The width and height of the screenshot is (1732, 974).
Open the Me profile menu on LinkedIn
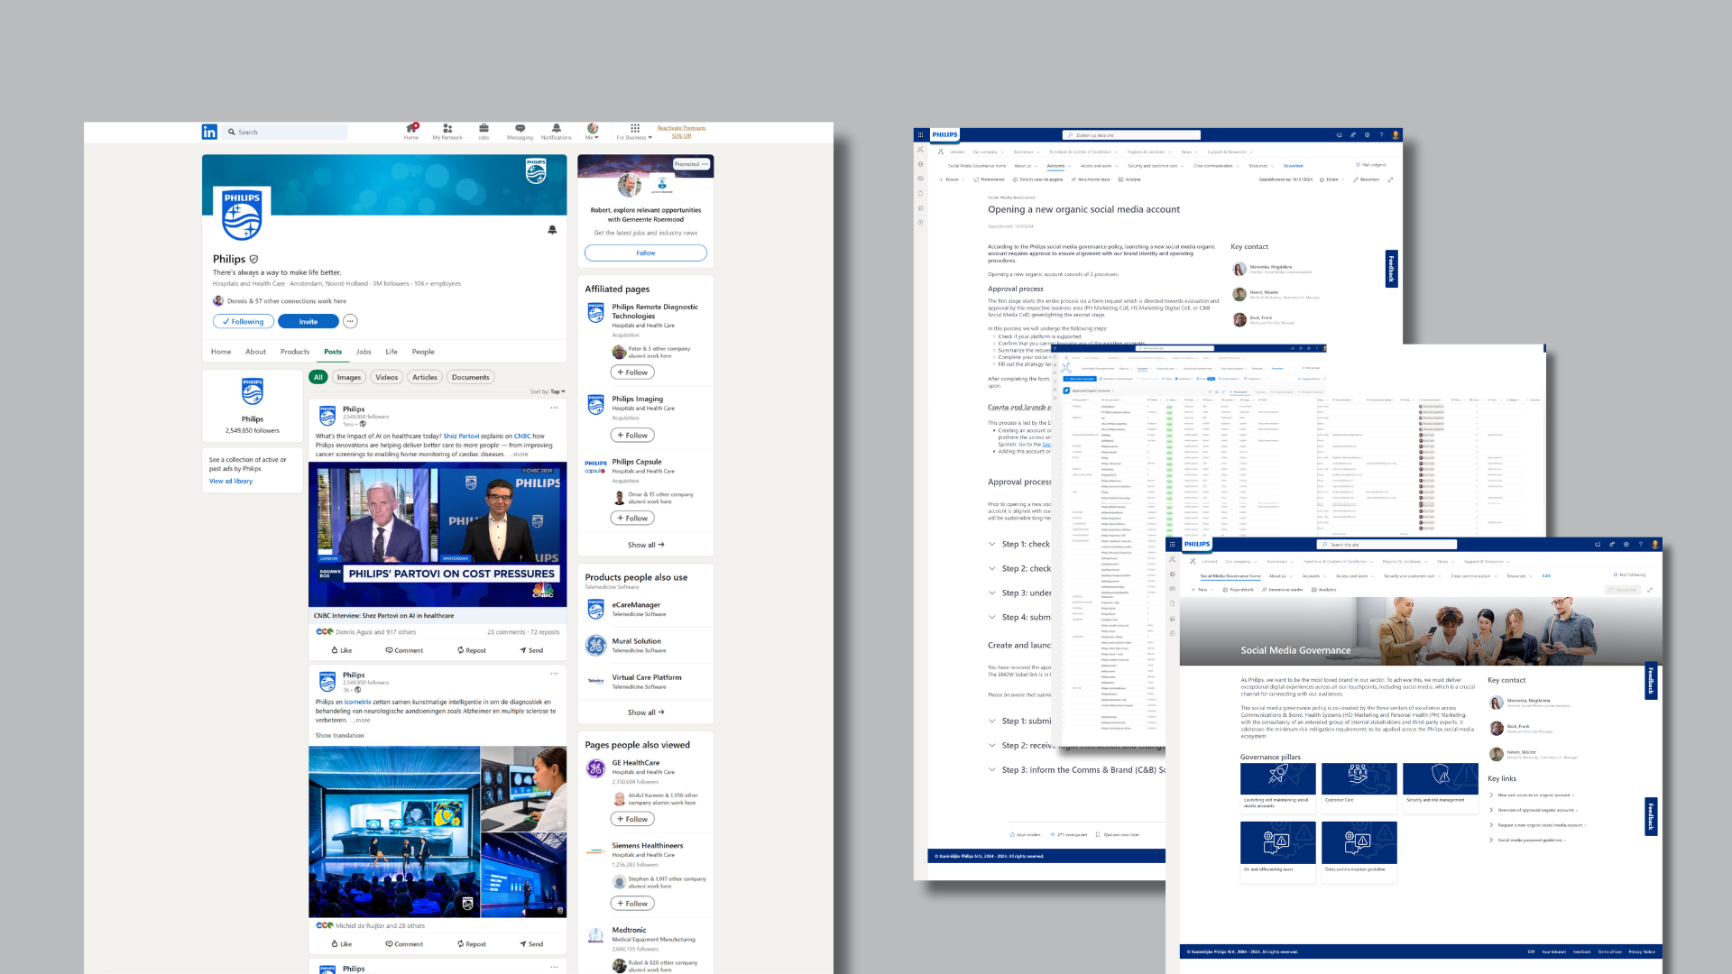pos(592,132)
